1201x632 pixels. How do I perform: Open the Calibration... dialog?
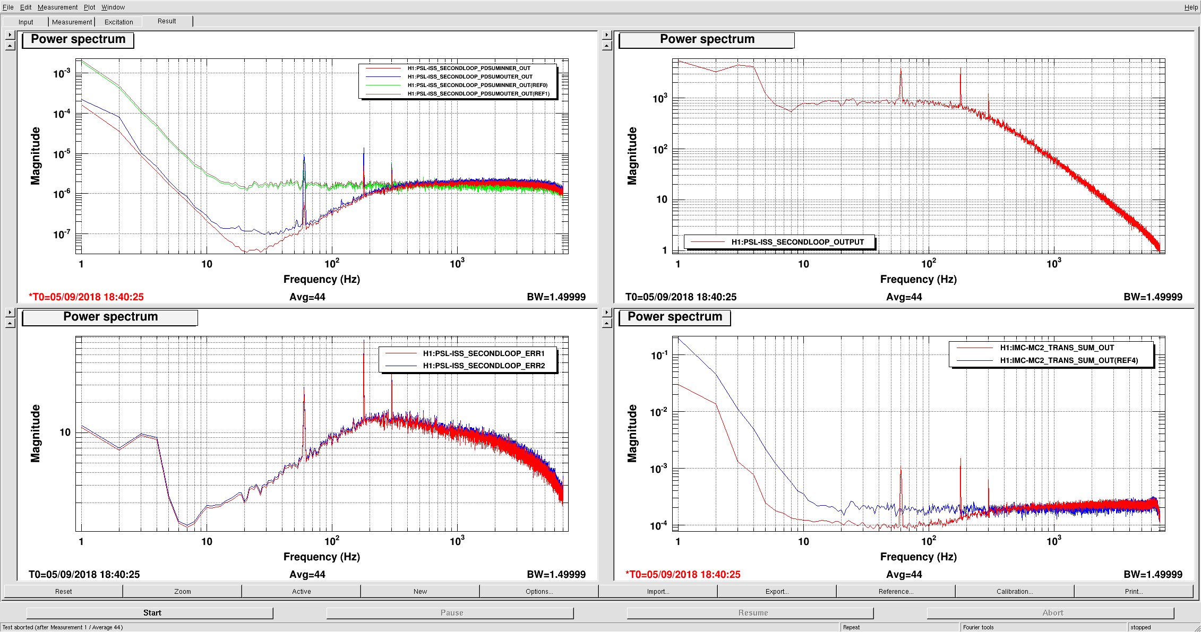point(1015,591)
